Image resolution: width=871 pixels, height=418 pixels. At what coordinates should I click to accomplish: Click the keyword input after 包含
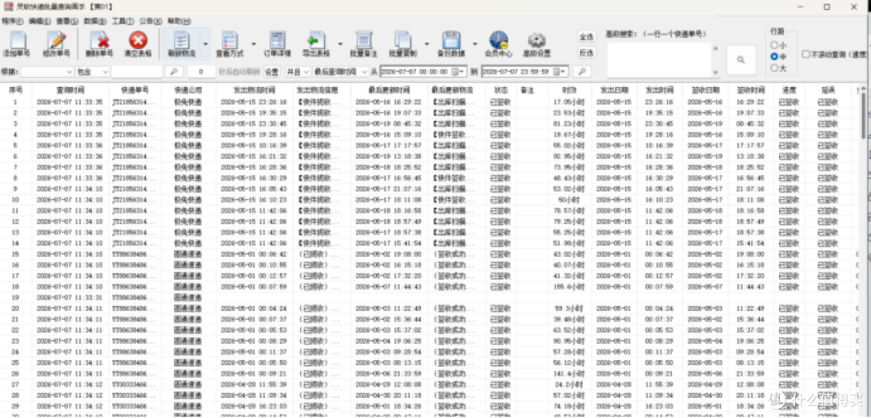tap(136, 72)
